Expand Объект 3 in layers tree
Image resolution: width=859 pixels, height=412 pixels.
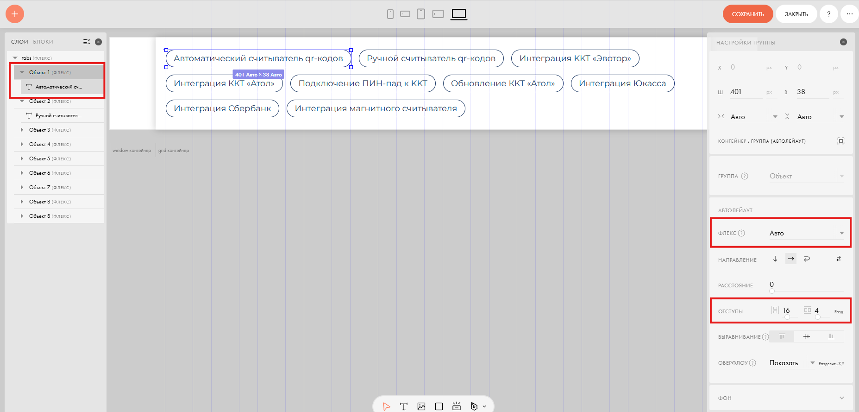22,130
